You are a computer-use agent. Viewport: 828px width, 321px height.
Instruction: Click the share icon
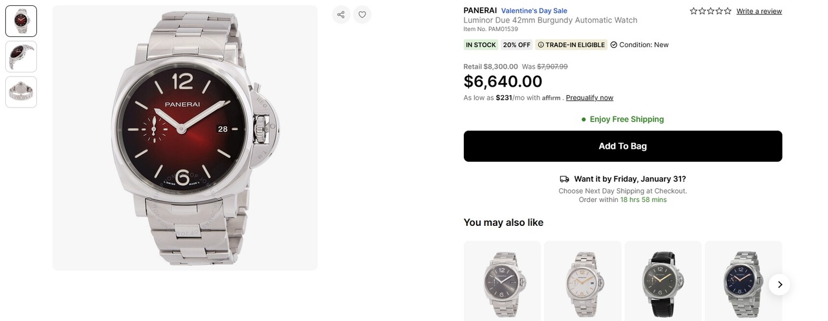point(341,14)
